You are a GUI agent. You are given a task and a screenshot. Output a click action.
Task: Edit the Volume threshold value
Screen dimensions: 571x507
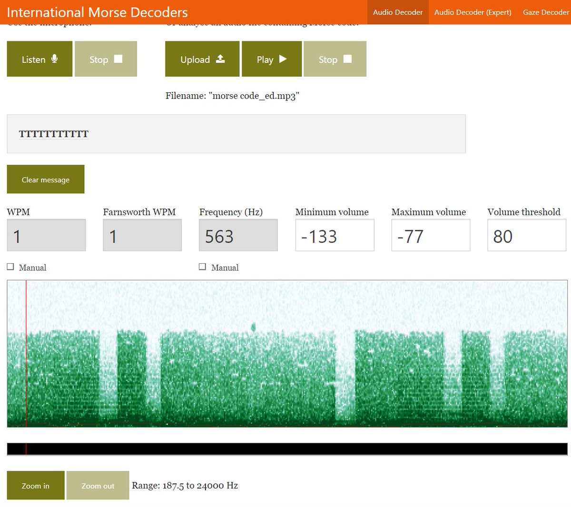[527, 235]
